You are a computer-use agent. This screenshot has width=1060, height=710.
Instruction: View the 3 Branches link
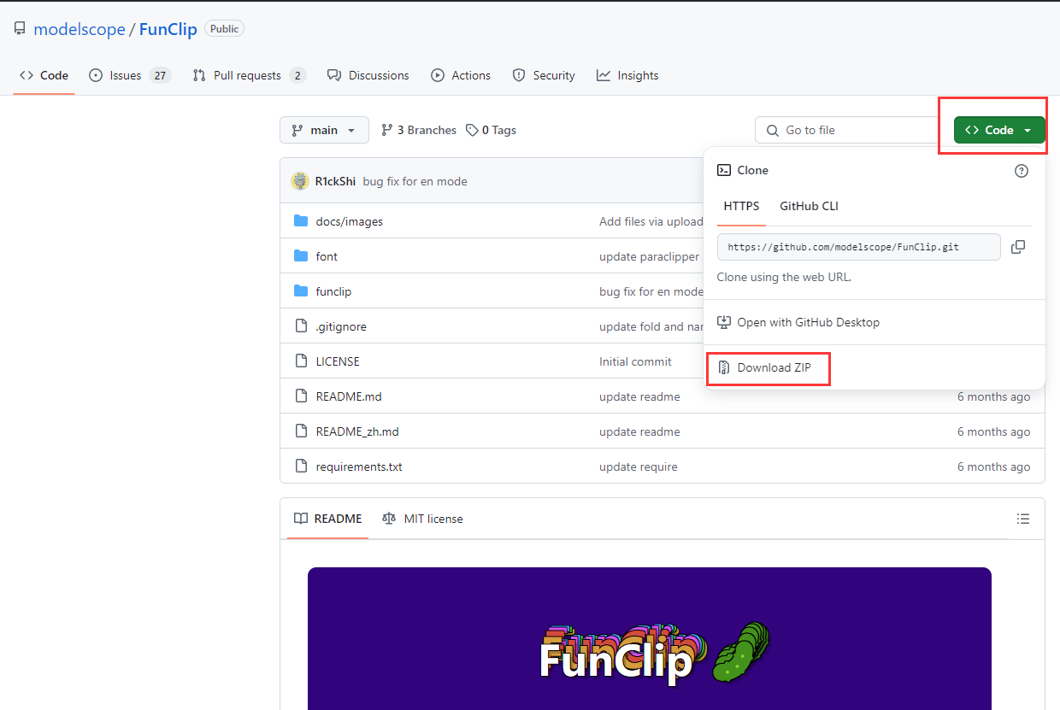tap(419, 130)
